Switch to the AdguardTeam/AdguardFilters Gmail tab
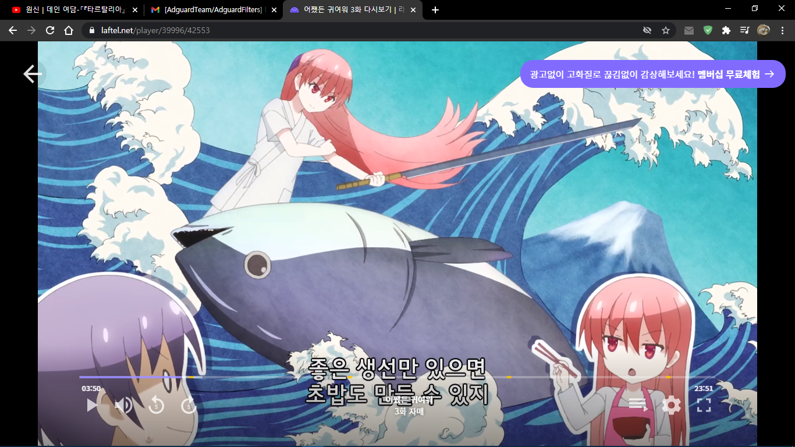Screen dimensions: 795x447 (x=214, y=10)
